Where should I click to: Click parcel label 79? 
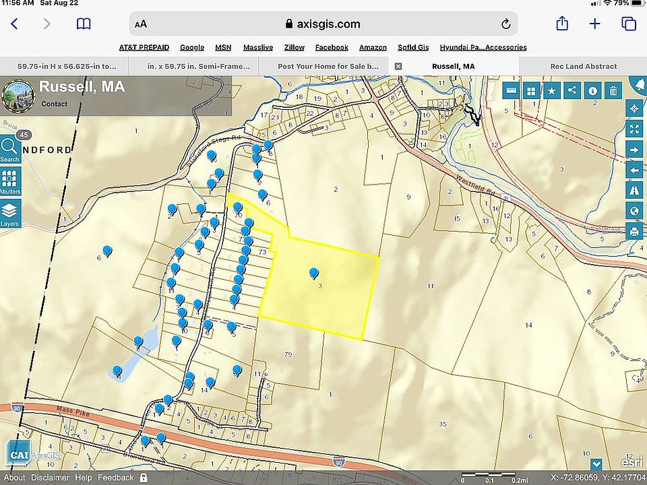click(x=288, y=354)
